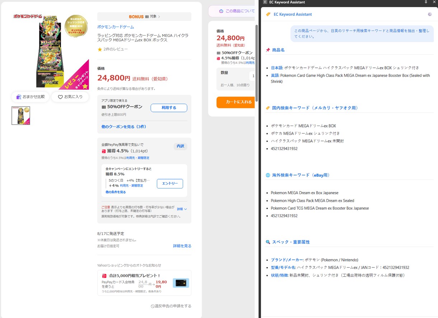
Task: Click JAN code under 国内検索キーワード
Action: (x=284, y=149)
